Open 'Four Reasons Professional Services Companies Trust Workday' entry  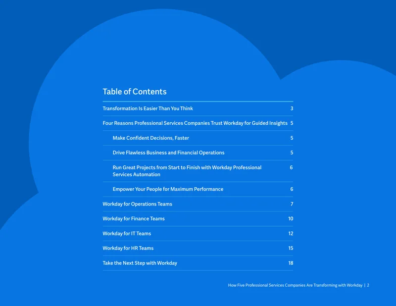coord(195,123)
